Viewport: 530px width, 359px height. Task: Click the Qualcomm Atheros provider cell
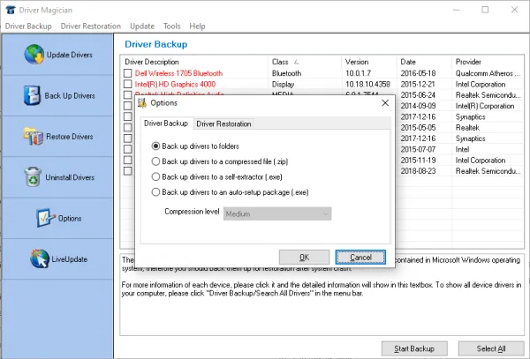(x=488, y=73)
